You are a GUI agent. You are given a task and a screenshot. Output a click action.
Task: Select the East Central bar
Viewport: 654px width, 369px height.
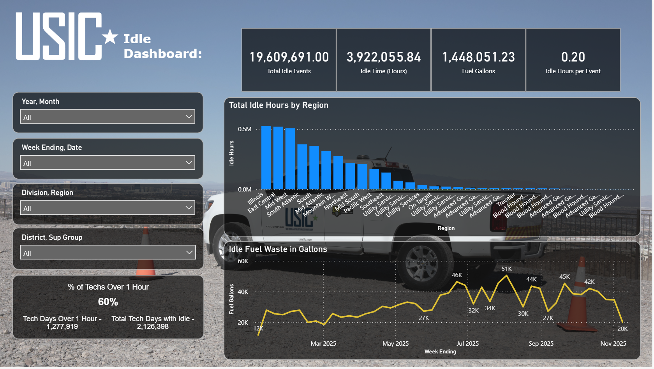tap(278, 158)
